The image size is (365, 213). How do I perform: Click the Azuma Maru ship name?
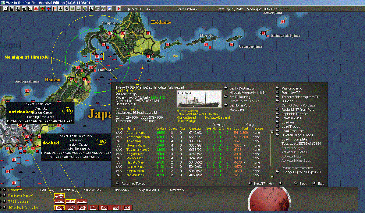[136, 133]
